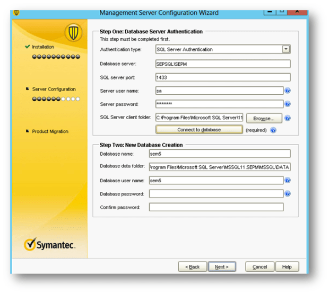Select the Confirm password field
The width and height of the screenshot is (329, 294).
pos(216,207)
